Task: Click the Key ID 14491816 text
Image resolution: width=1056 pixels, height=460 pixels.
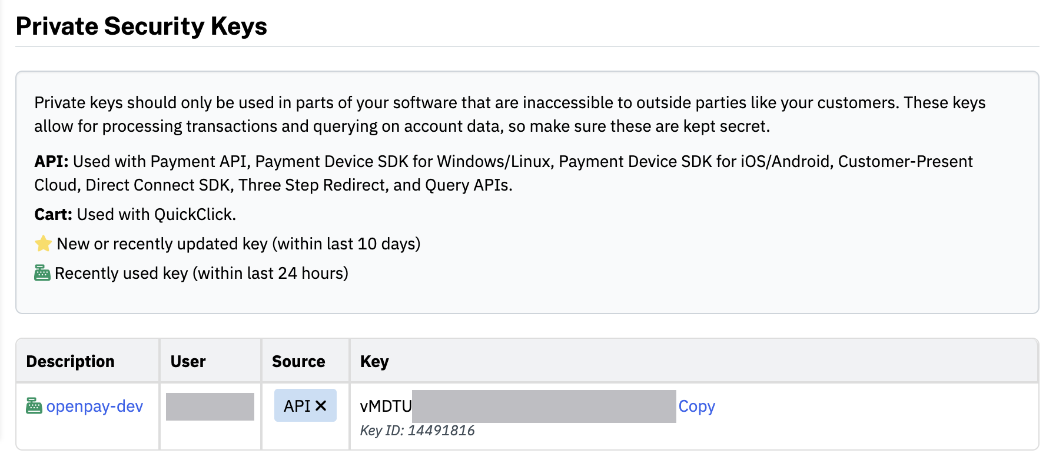Action: click(417, 431)
